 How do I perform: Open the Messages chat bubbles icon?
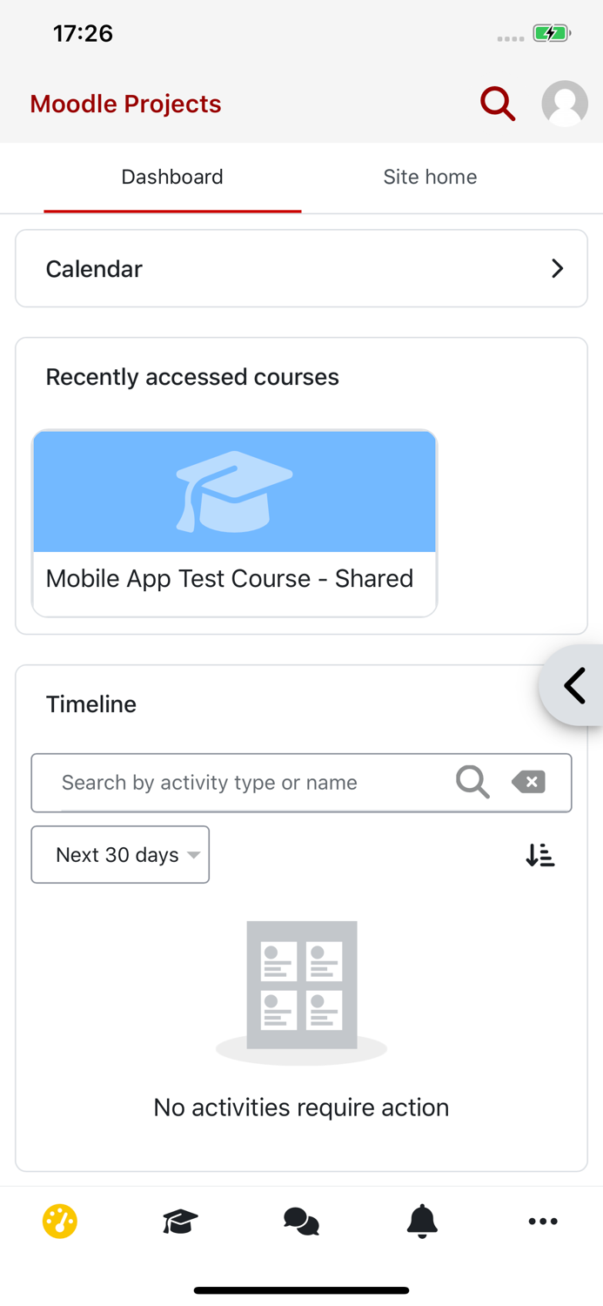point(301,1221)
